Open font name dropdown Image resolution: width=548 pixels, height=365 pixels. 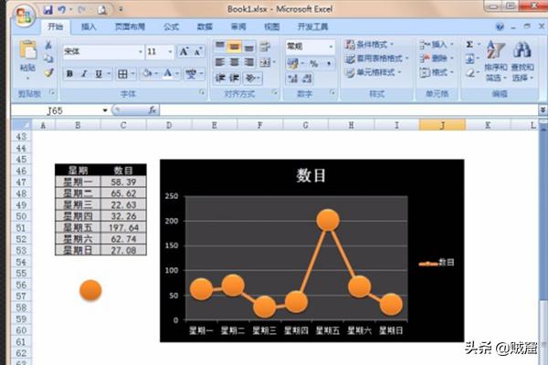click(x=140, y=52)
